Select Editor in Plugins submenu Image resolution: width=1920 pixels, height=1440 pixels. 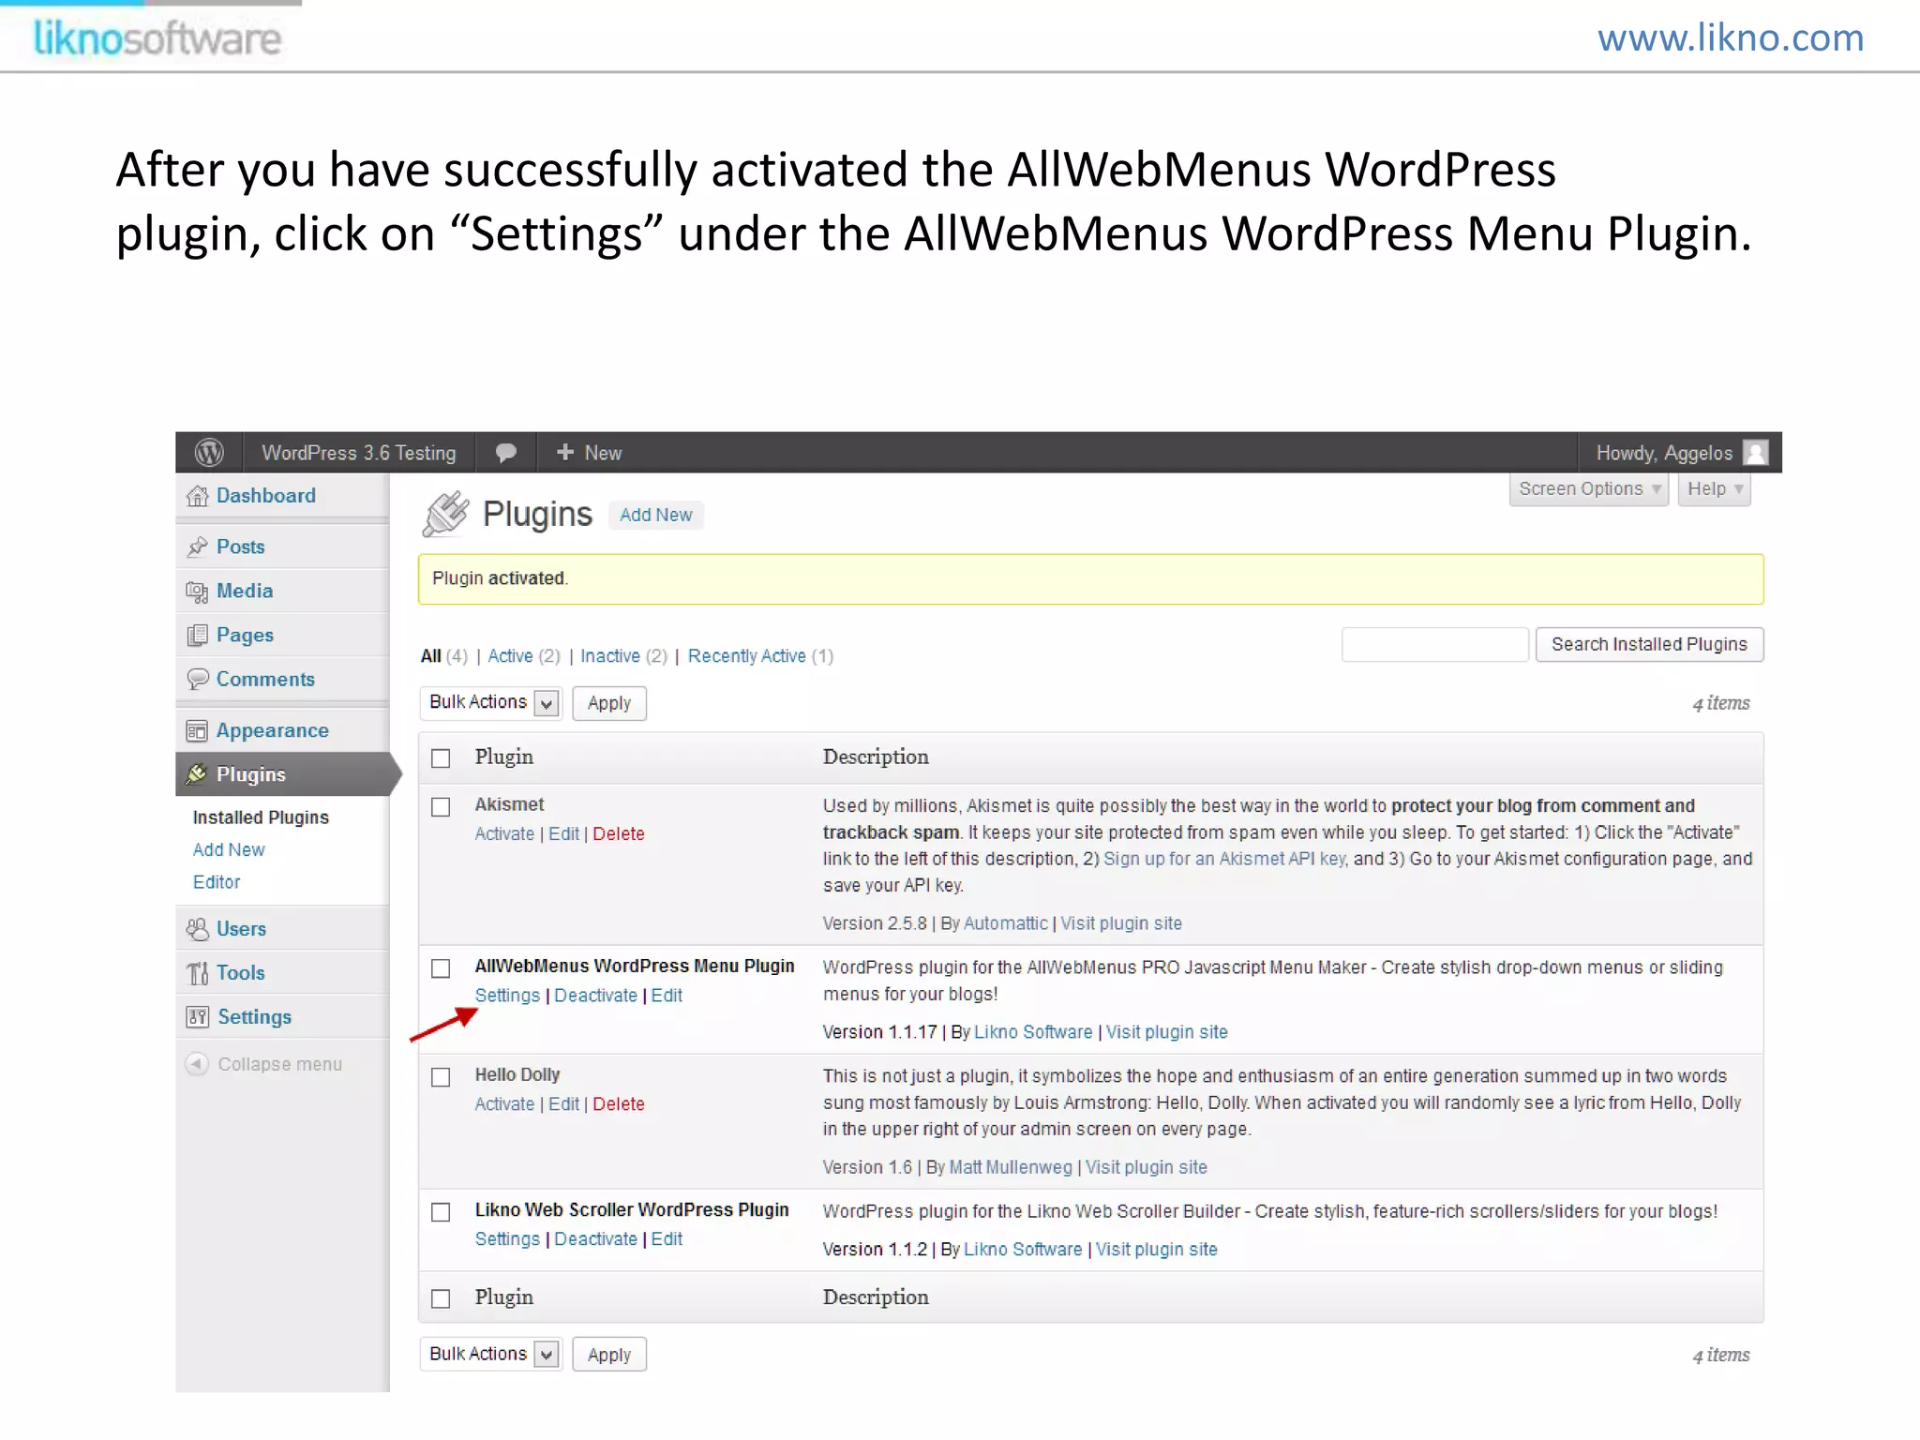217,882
